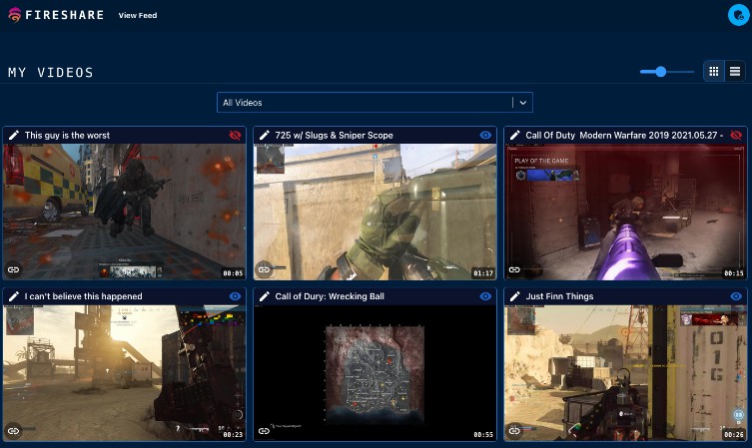752x448 pixels.
Task: Hide the '725 w/ Slugs & Sniper Scope' video
Action: click(x=485, y=135)
